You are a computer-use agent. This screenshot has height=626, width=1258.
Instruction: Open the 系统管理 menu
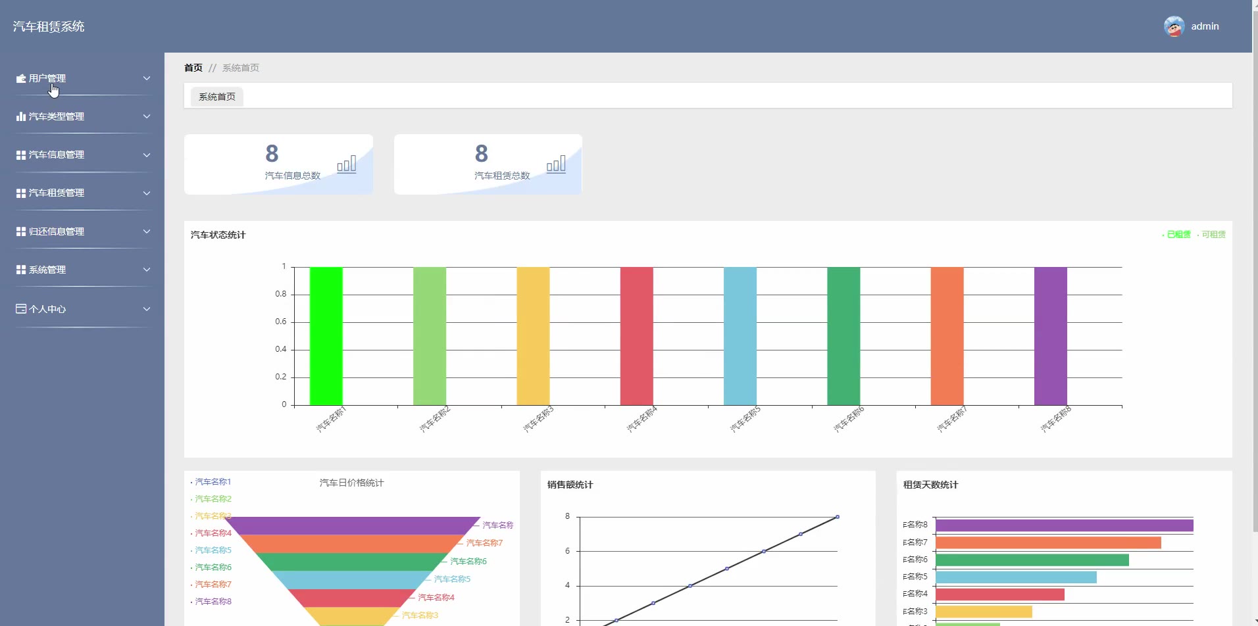coord(82,270)
